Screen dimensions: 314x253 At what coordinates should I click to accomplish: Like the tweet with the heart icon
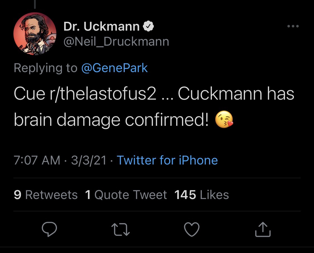tap(192, 229)
